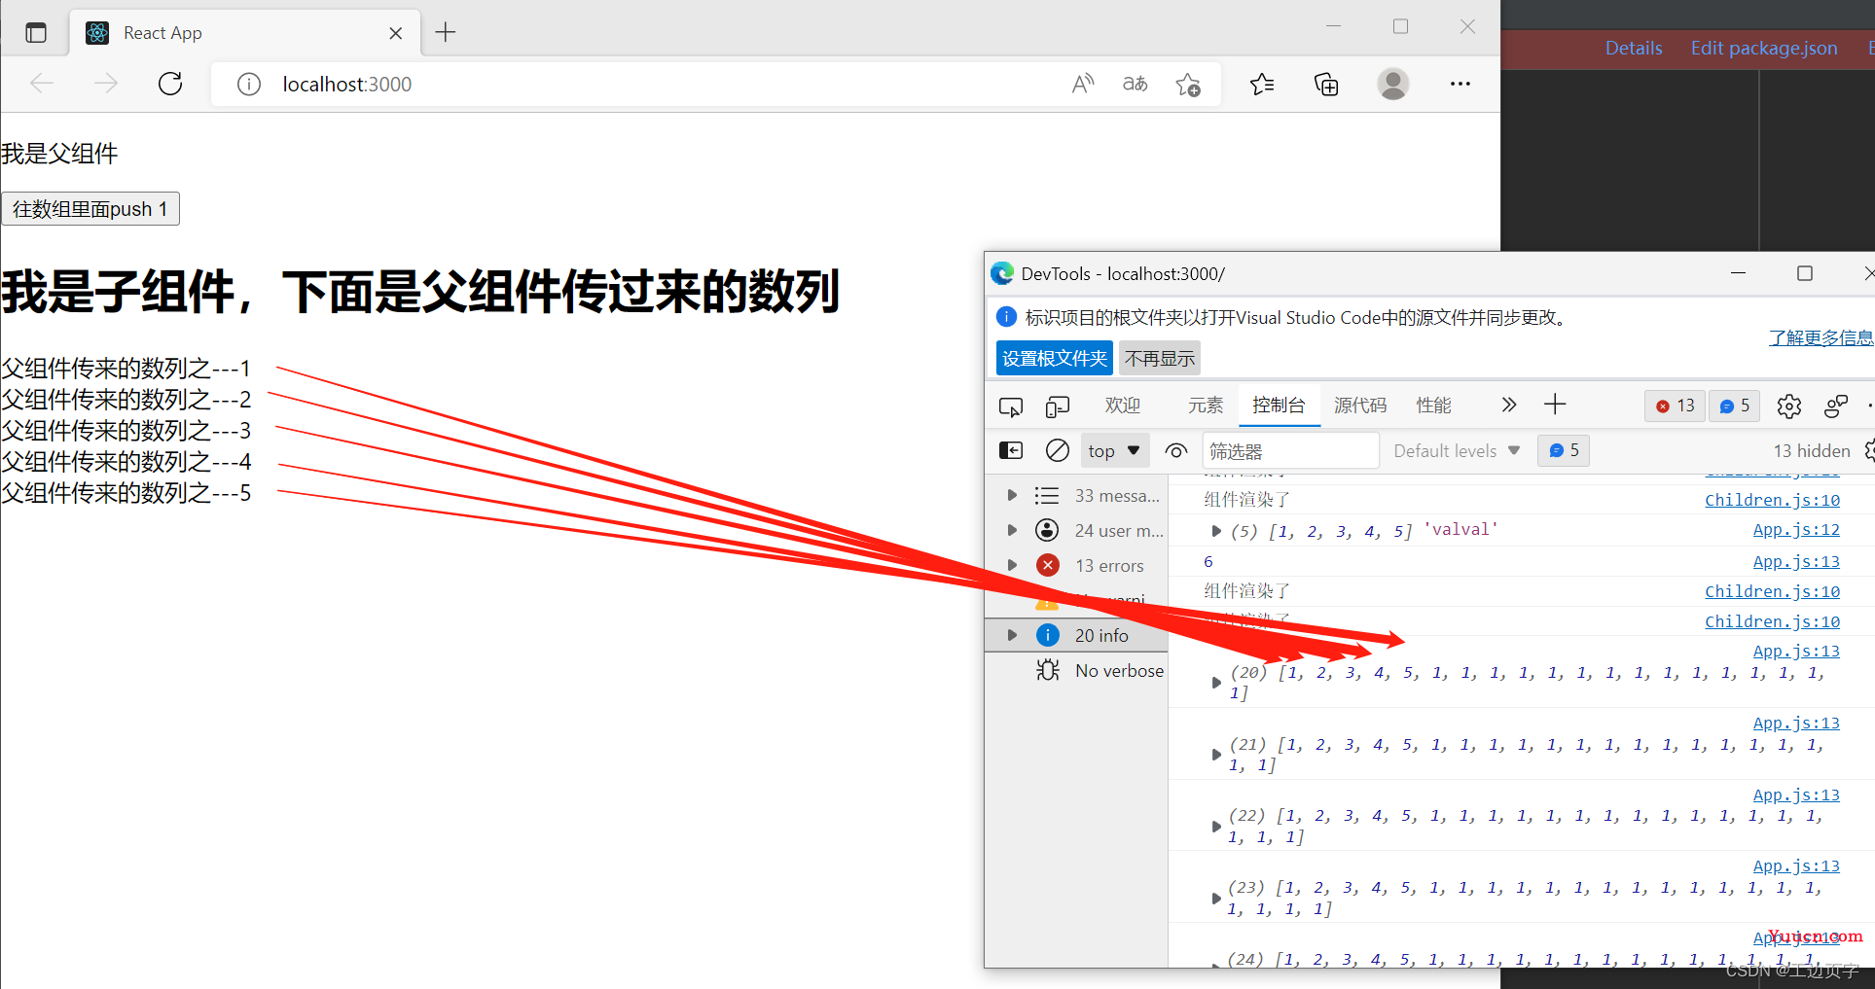Toggle device emulation icon in DevTools
This screenshot has width=1875, height=989.
[1058, 406]
